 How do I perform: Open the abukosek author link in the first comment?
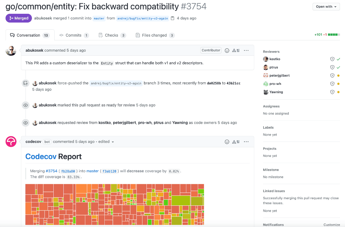[x=34, y=50]
